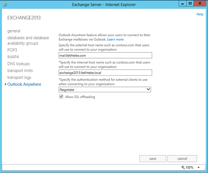Open transport logs settings
Screen dimensions: 208x173
click(x=19, y=77)
